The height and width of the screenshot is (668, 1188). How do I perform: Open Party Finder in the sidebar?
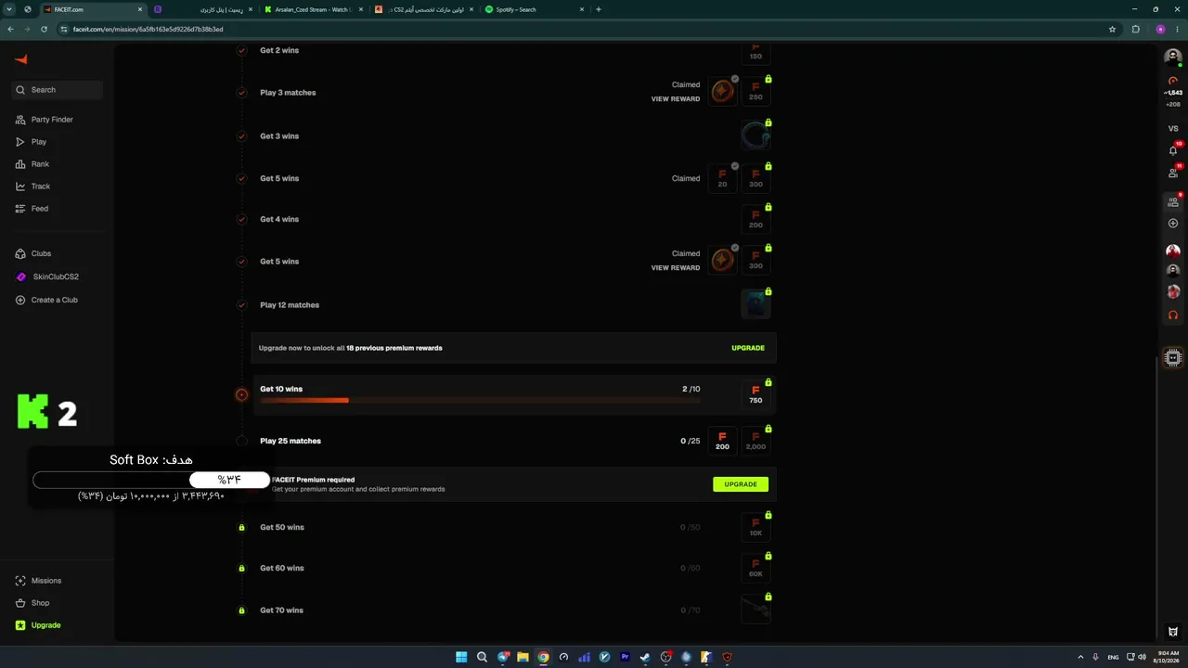coord(45,120)
